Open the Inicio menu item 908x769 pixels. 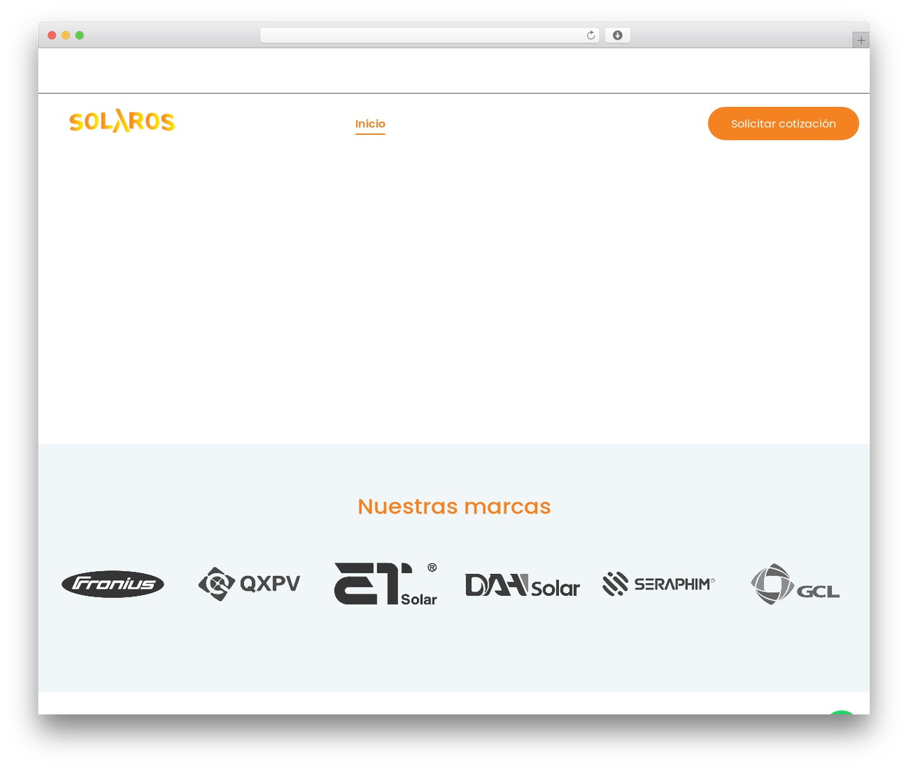[370, 123]
